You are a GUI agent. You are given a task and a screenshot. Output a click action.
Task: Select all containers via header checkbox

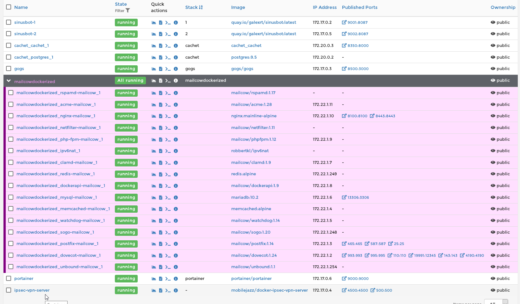click(8, 7)
